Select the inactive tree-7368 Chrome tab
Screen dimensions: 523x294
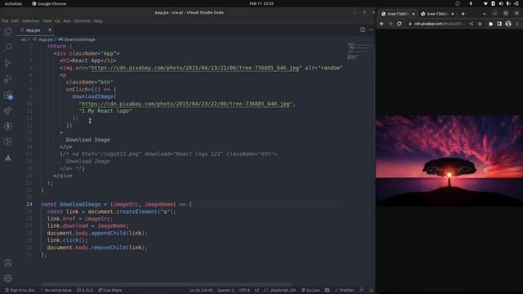click(436, 14)
